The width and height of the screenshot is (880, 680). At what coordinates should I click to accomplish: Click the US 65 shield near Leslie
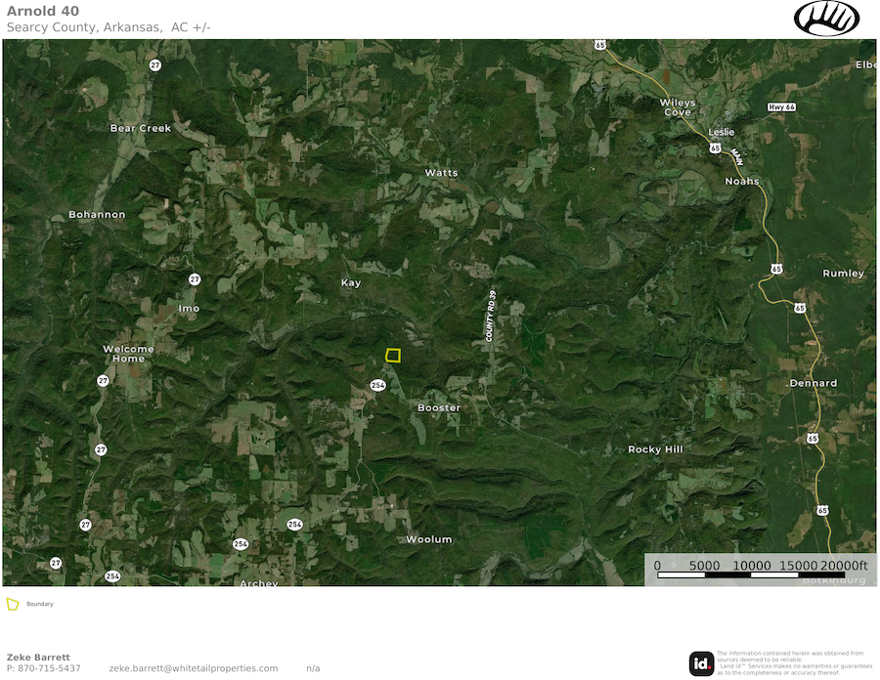(x=715, y=148)
